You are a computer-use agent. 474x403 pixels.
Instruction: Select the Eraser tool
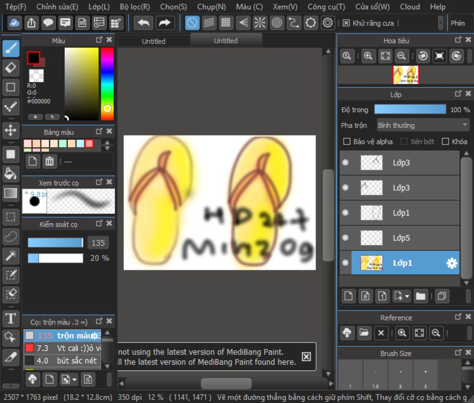pos(11,68)
